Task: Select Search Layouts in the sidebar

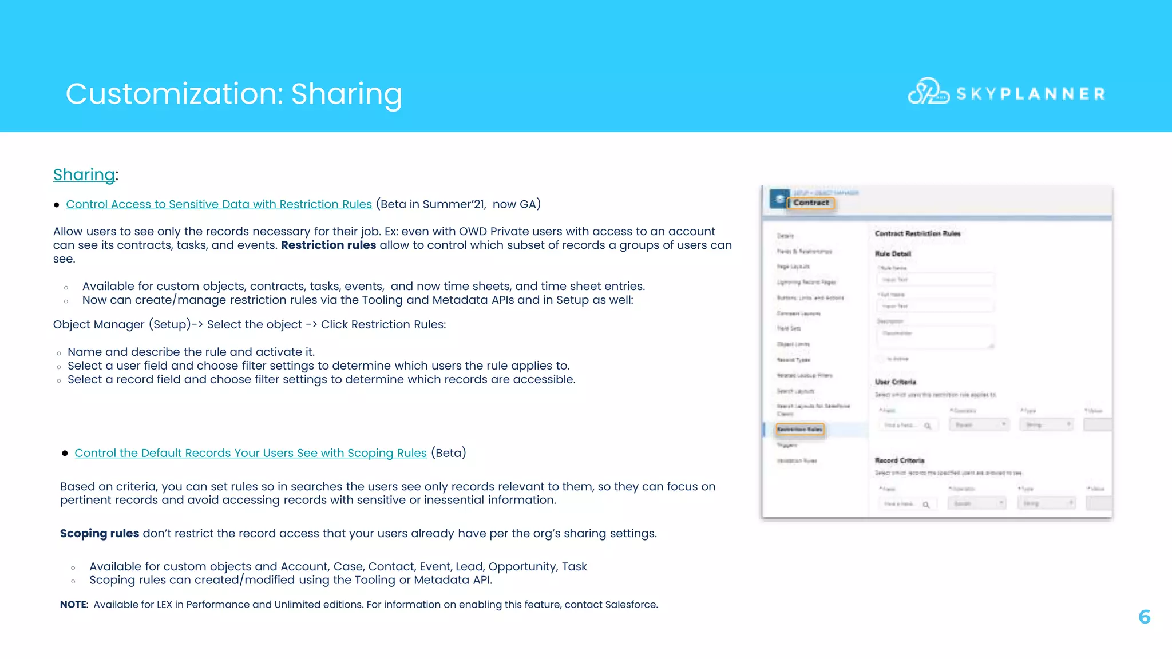Action: tap(795, 391)
